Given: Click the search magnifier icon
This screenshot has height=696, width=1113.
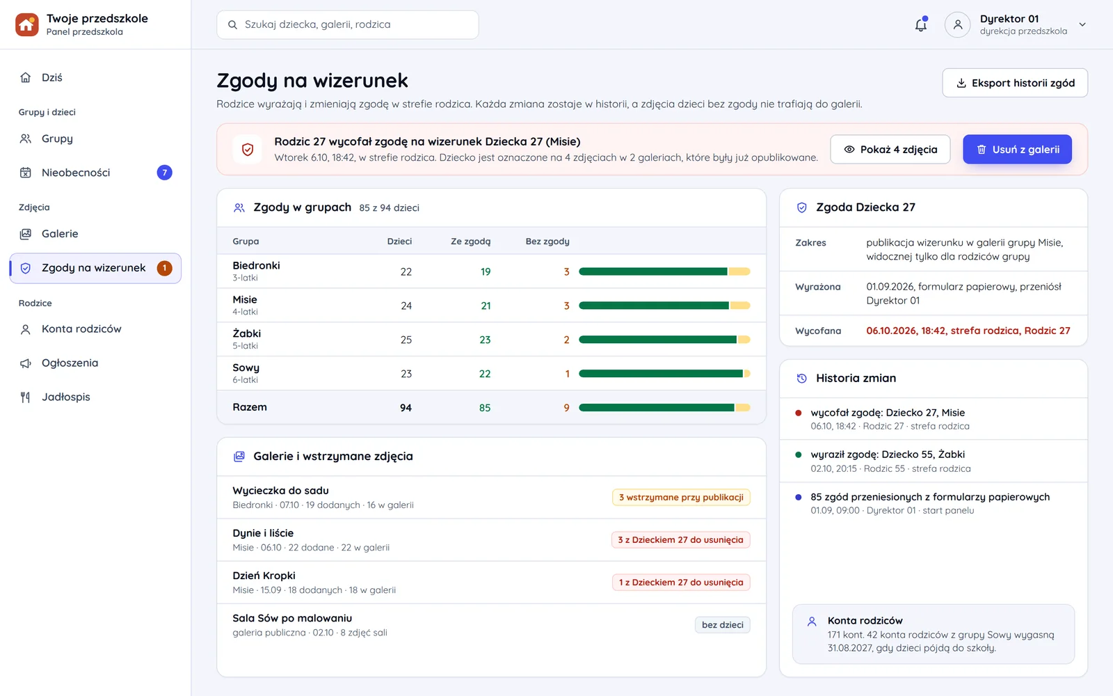Looking at the screenshot, I should coord(233,24).
